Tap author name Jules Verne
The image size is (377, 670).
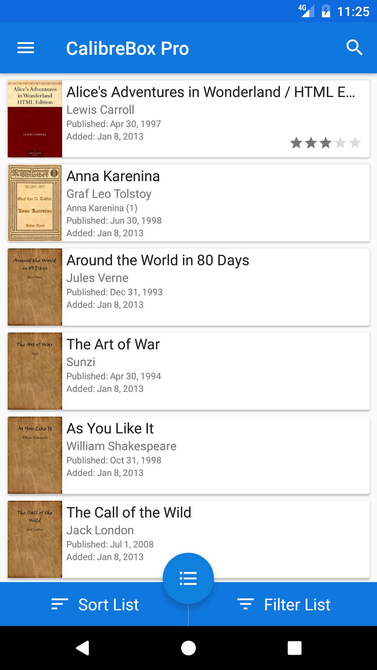tap(97, 278)
